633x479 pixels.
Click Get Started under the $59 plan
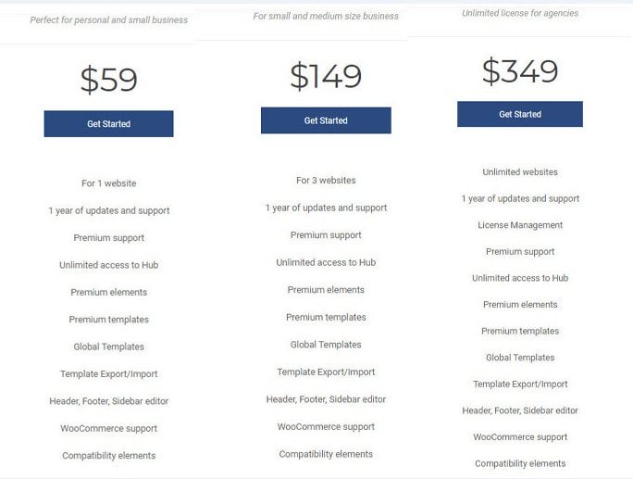[108, 124]
